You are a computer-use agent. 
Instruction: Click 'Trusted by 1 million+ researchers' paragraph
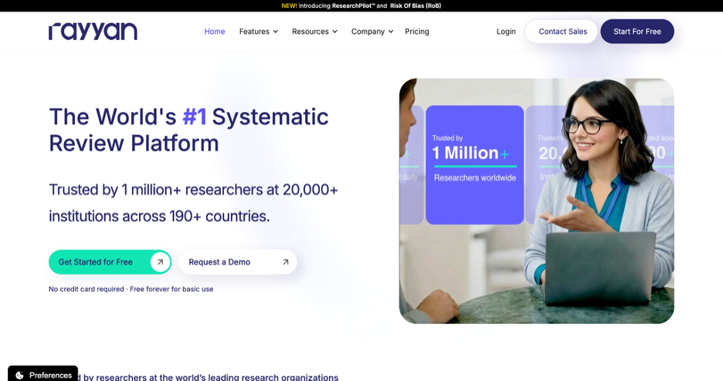coord(193,203)
